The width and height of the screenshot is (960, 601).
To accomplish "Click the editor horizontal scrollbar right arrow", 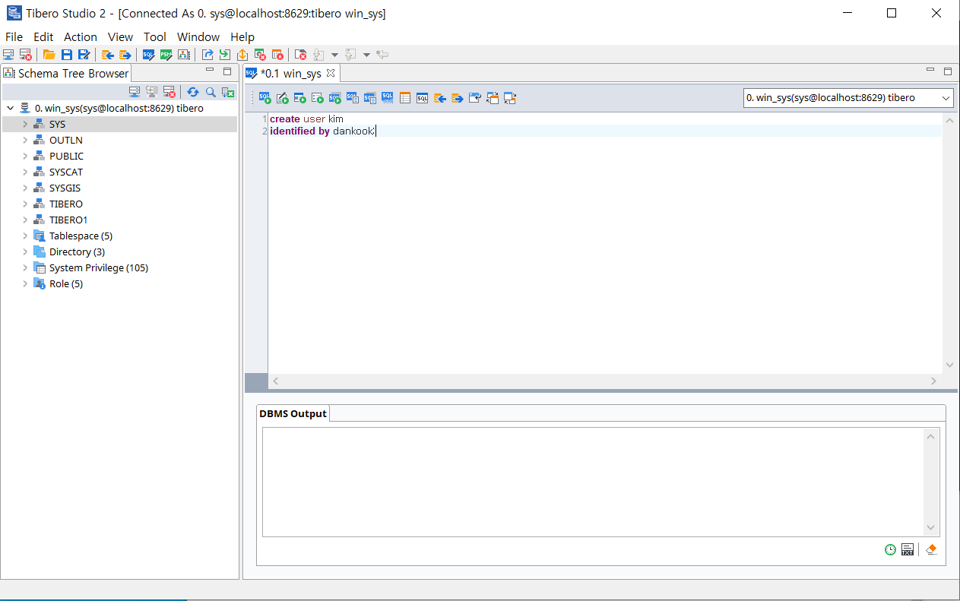I will tap(934, 381).
